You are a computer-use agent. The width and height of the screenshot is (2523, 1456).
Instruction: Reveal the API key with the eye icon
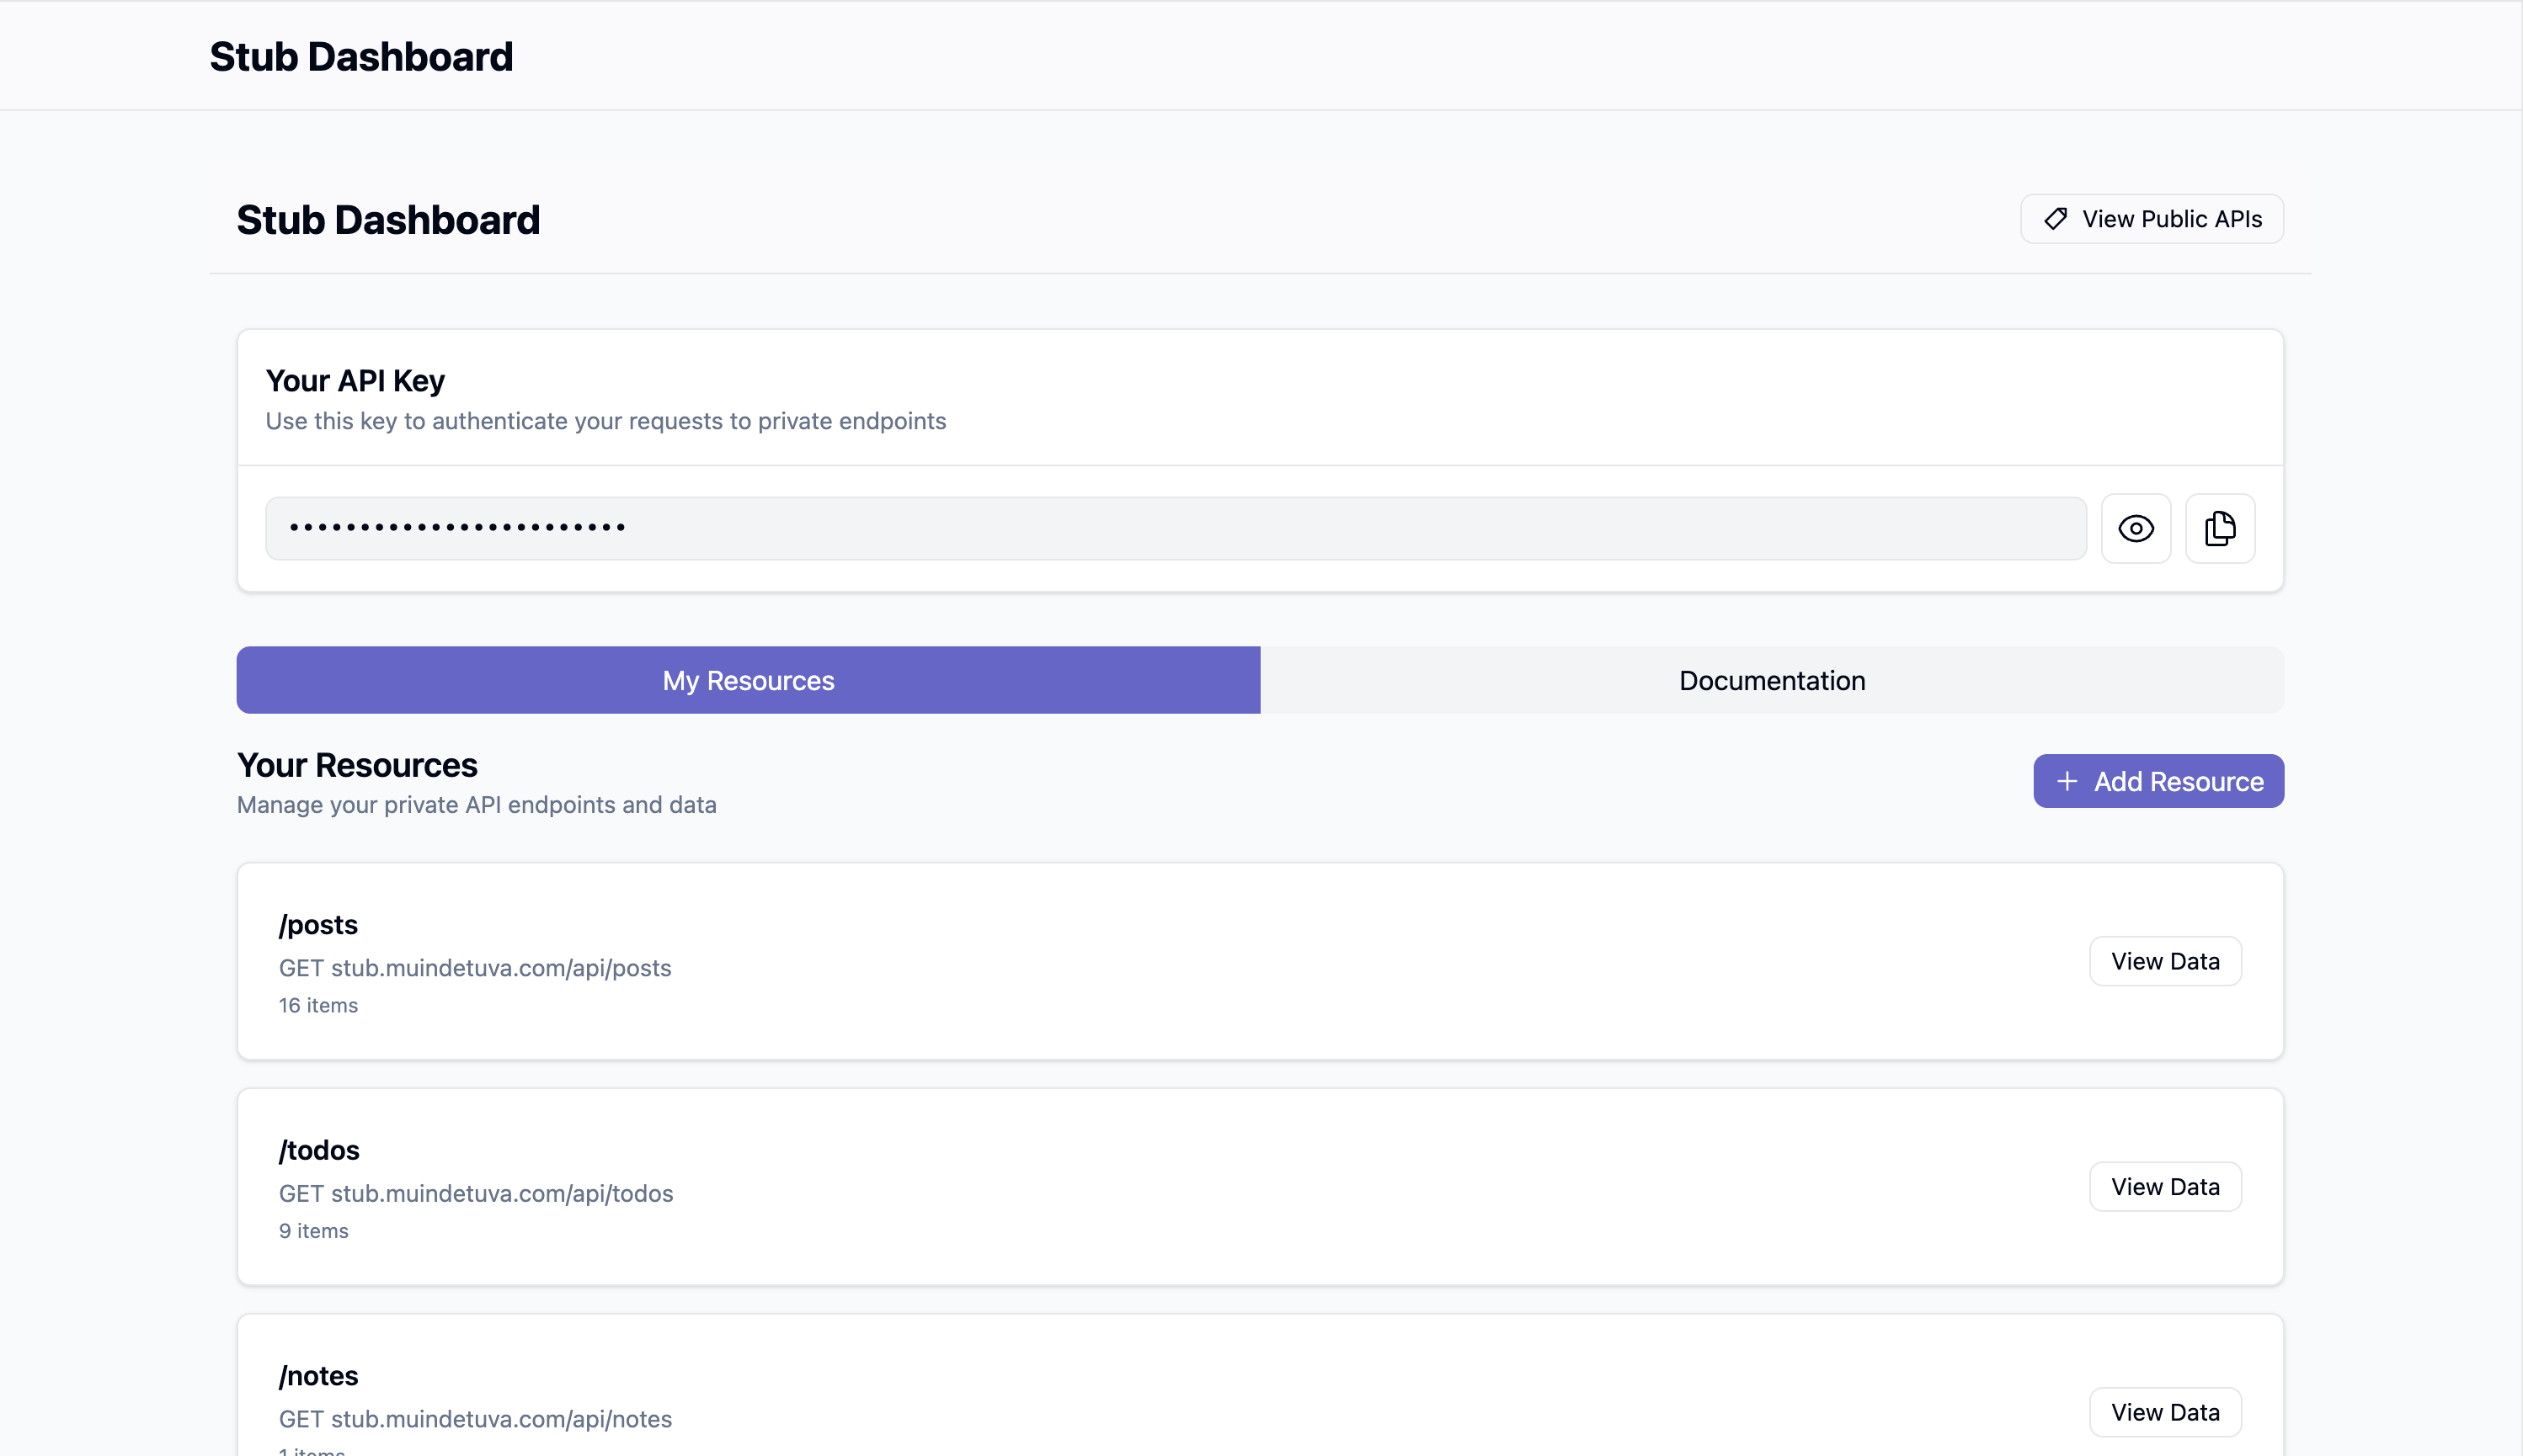pyautogui.click(x=2135, y=528)
